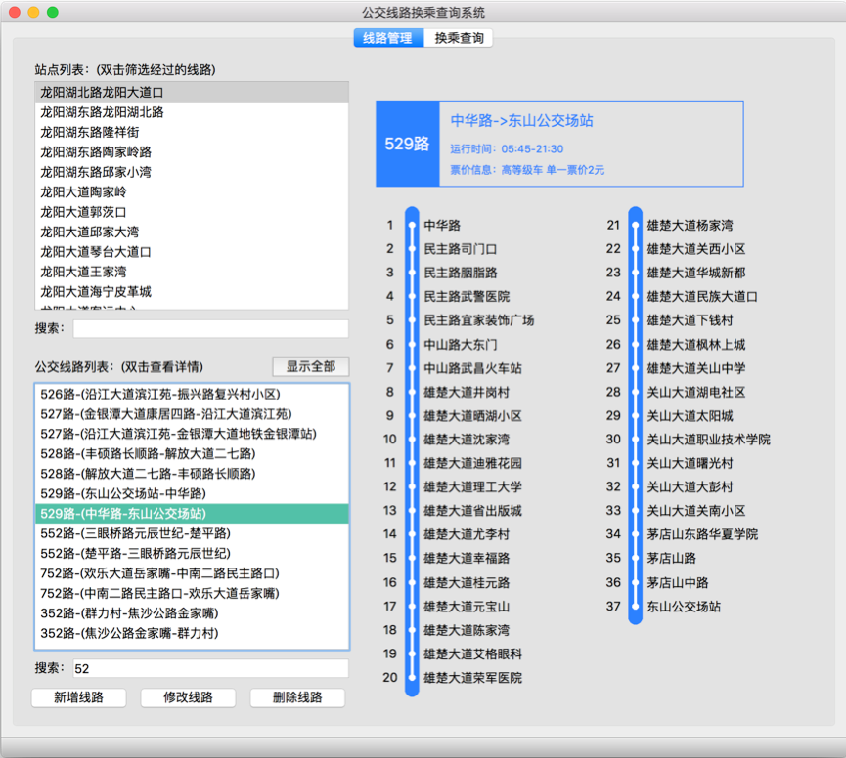Select station 龙阳大道郭茨口
Image resolution: width=846 pixels, height=758 pixels.
tap(192, 212)
